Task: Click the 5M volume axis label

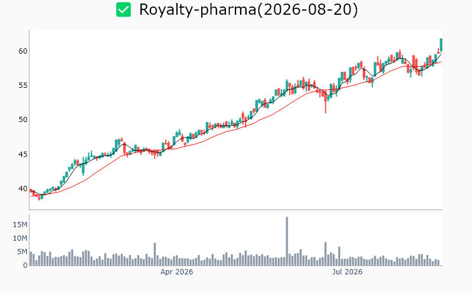Action: tap(22, 252)
